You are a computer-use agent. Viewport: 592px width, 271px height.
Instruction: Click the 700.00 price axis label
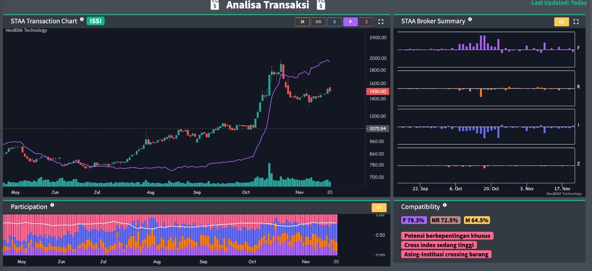tap(377, 177)
